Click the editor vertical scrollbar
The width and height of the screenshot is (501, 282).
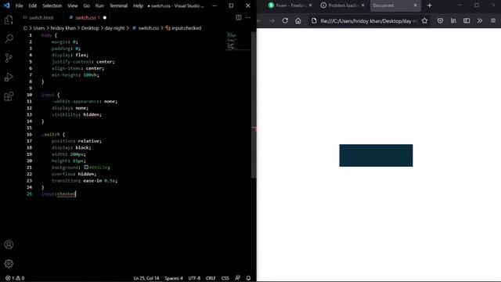point(254,105)
